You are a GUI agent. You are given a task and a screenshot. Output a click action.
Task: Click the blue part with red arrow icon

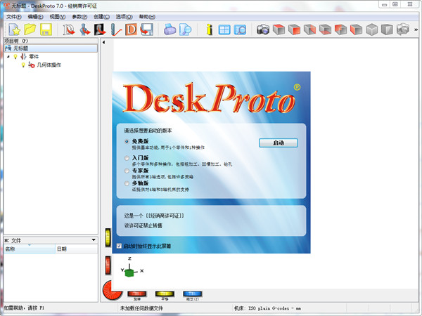coord(84,29)
